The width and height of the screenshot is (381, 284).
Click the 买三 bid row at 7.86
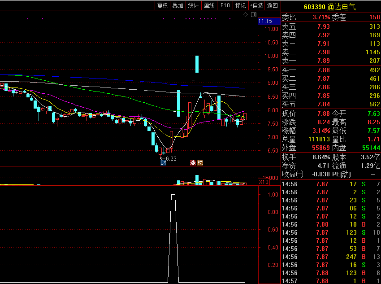coord(331,87)
